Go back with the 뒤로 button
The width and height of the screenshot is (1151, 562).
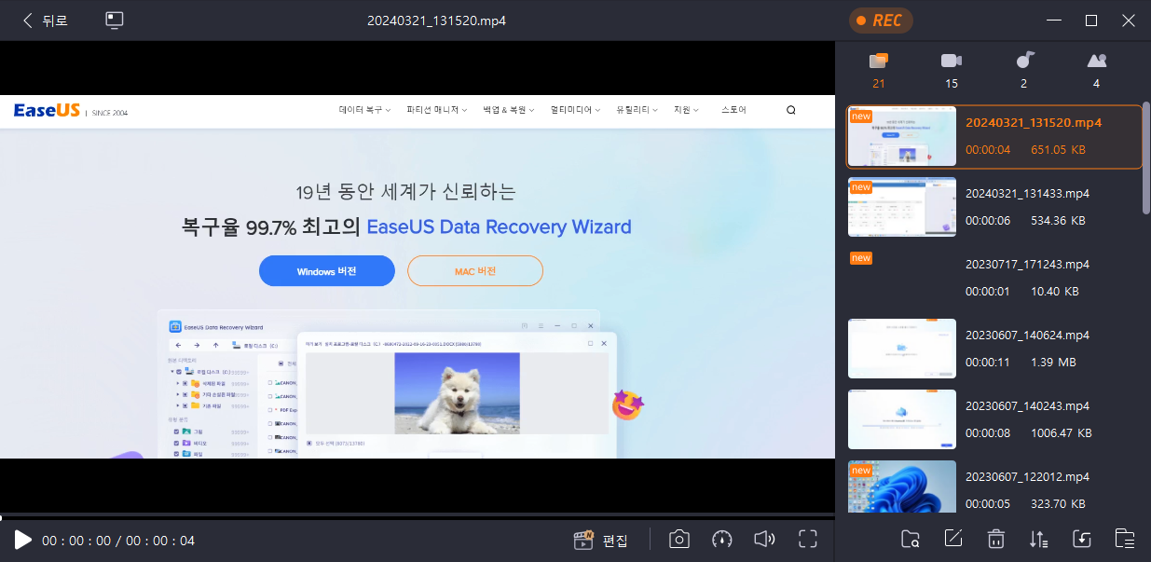(x=46, y=21)
